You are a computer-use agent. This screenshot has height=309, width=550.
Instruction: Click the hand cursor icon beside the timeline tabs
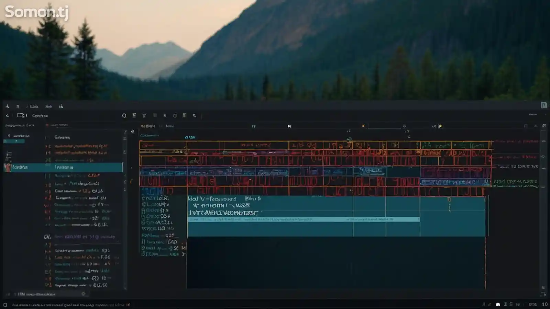133,131
